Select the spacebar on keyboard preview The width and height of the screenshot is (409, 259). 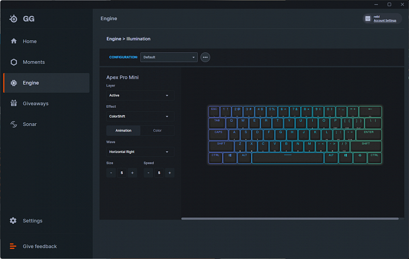click(x=288, y=157)
